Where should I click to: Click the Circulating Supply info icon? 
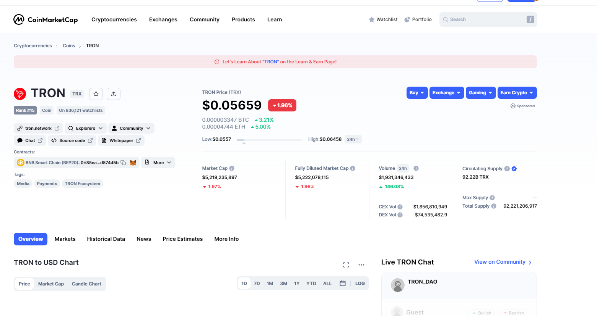pyautogui.click(x=507, y=169)
